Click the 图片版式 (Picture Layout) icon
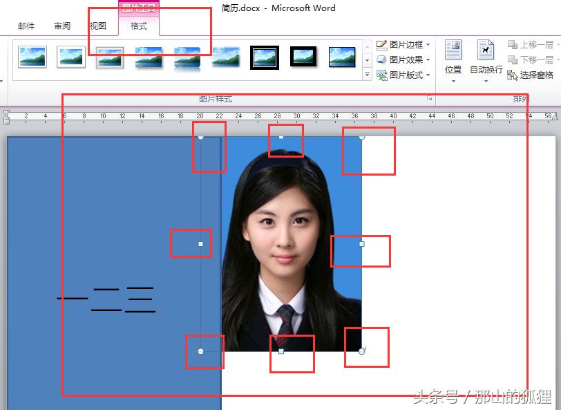Viewport: 561px width, 410px height. pos(383,73)
